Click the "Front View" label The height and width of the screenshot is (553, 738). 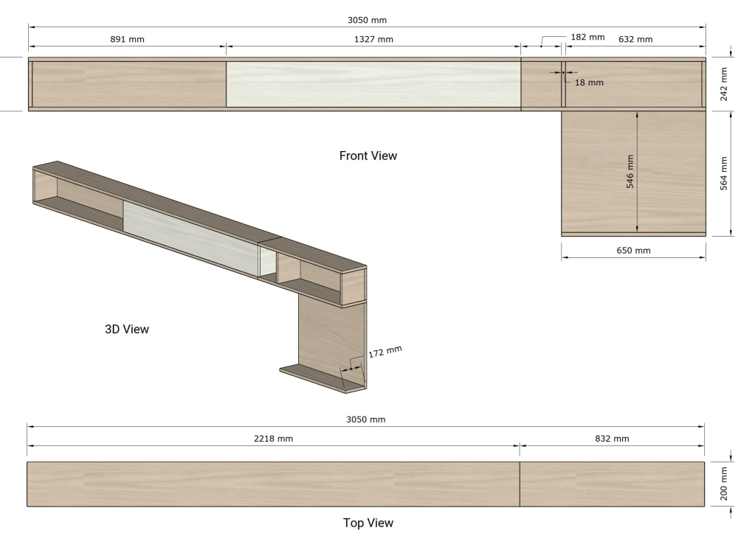coord(368,156)
